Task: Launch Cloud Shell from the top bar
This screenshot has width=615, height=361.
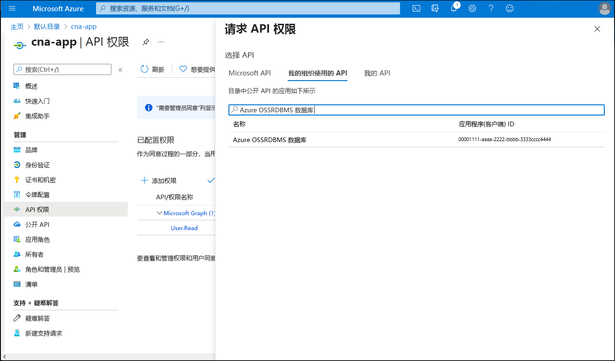Action: pos(416,8)
